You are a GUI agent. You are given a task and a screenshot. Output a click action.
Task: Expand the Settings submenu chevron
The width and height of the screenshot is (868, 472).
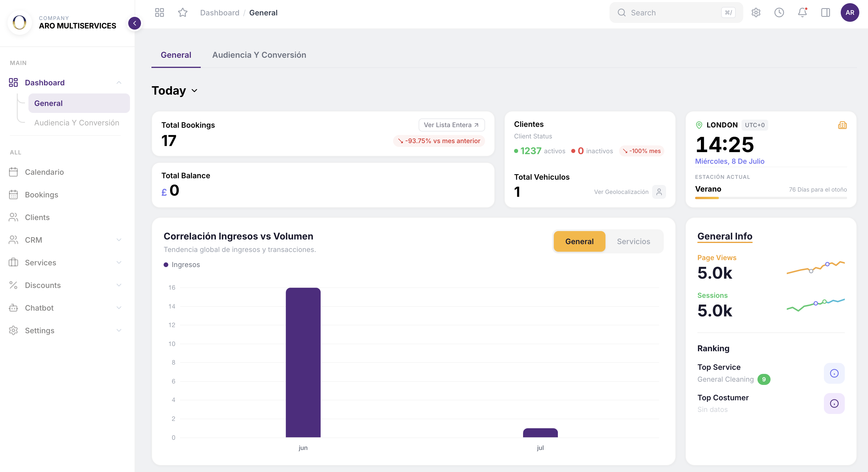pos(119,330)
